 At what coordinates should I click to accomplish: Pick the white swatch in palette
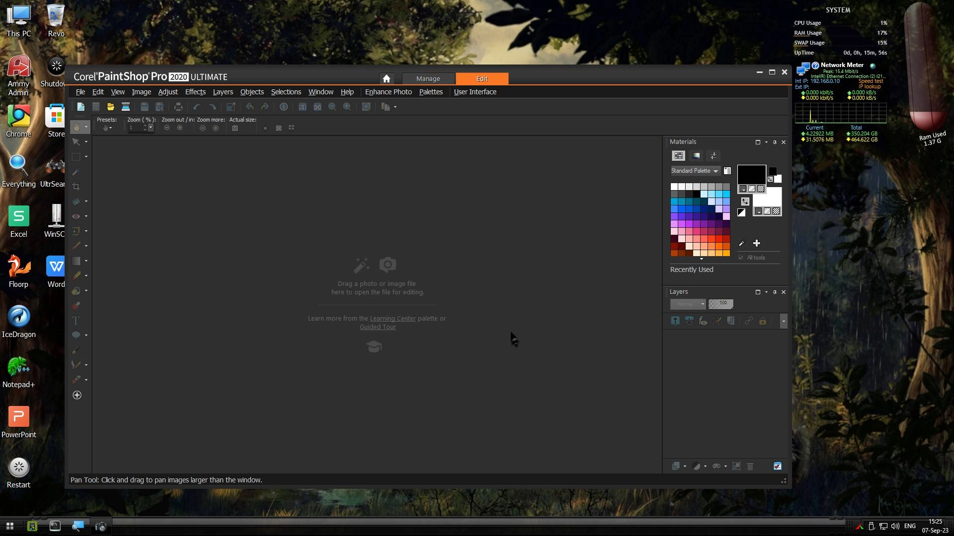(x=674, y=187)
